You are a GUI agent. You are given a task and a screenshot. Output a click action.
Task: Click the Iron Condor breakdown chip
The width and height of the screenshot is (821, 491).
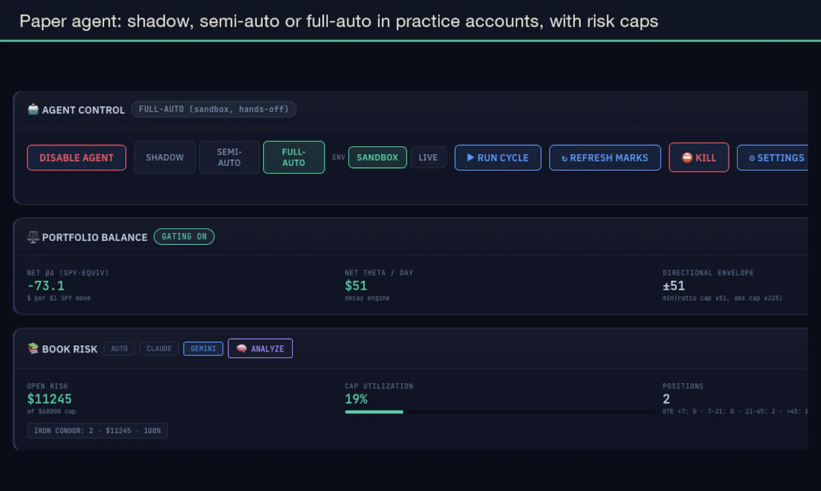point(97,430)
